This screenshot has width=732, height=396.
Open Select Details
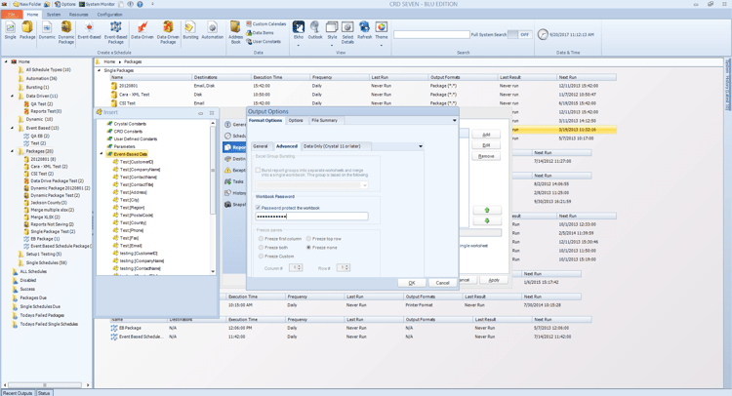point(347,32)
